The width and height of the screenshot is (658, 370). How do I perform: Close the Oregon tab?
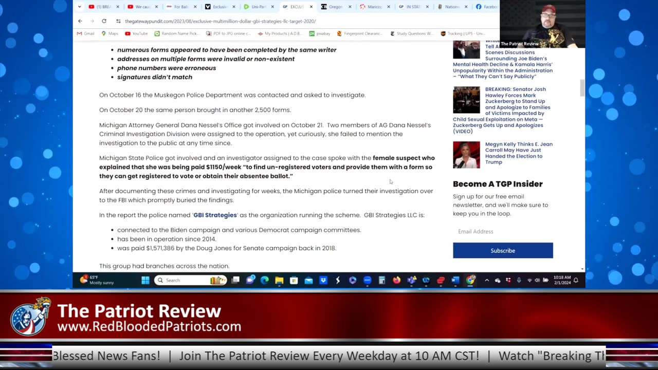(350, 7)
